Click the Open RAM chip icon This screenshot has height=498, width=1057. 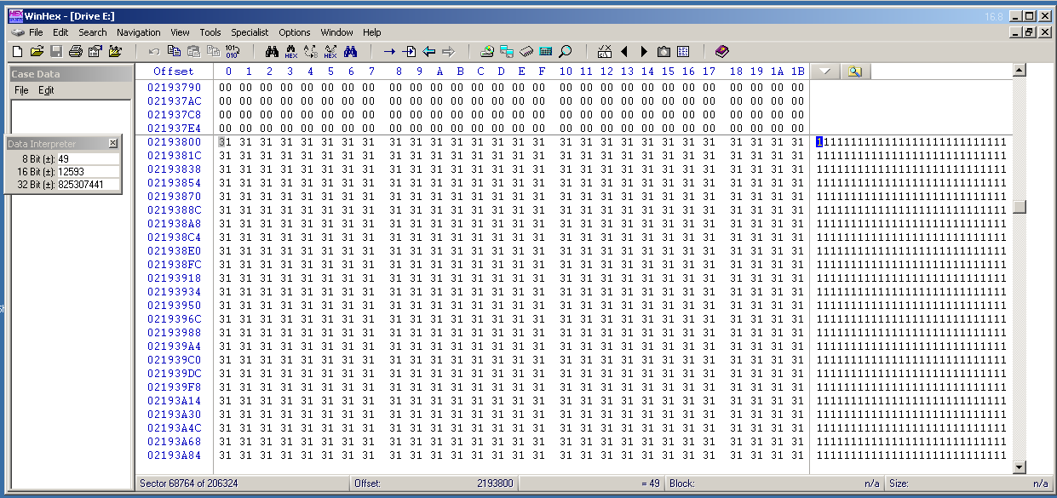click(x=526, y=51)
